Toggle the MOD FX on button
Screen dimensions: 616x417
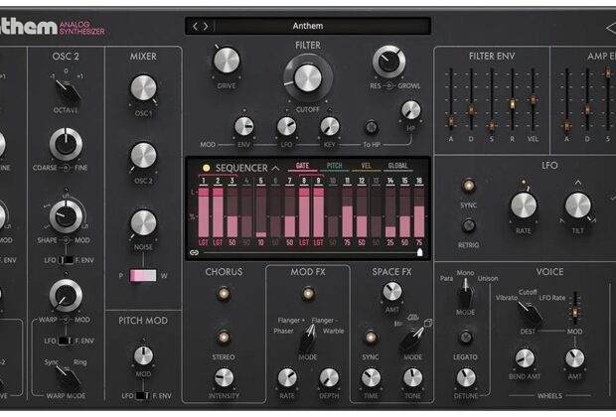click(x=308, y=293)
